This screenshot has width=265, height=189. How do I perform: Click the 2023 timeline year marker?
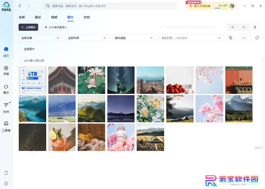click(258, 148)
